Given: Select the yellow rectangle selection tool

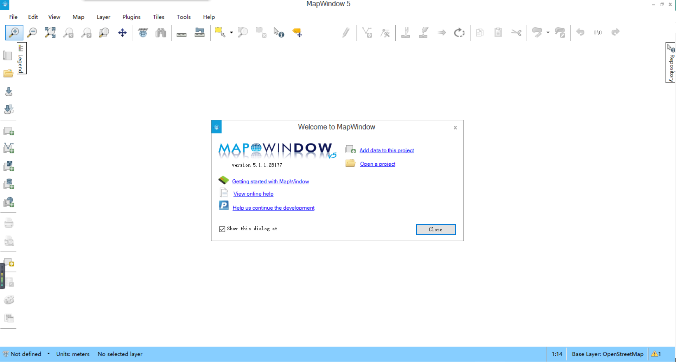Looking at the screenshot, I should [220, 32].
